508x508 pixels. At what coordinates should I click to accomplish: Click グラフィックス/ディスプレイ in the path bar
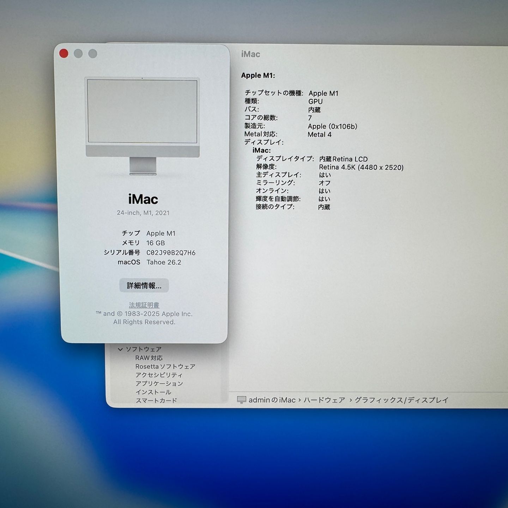pyautogui.click(x=401, y=400)
